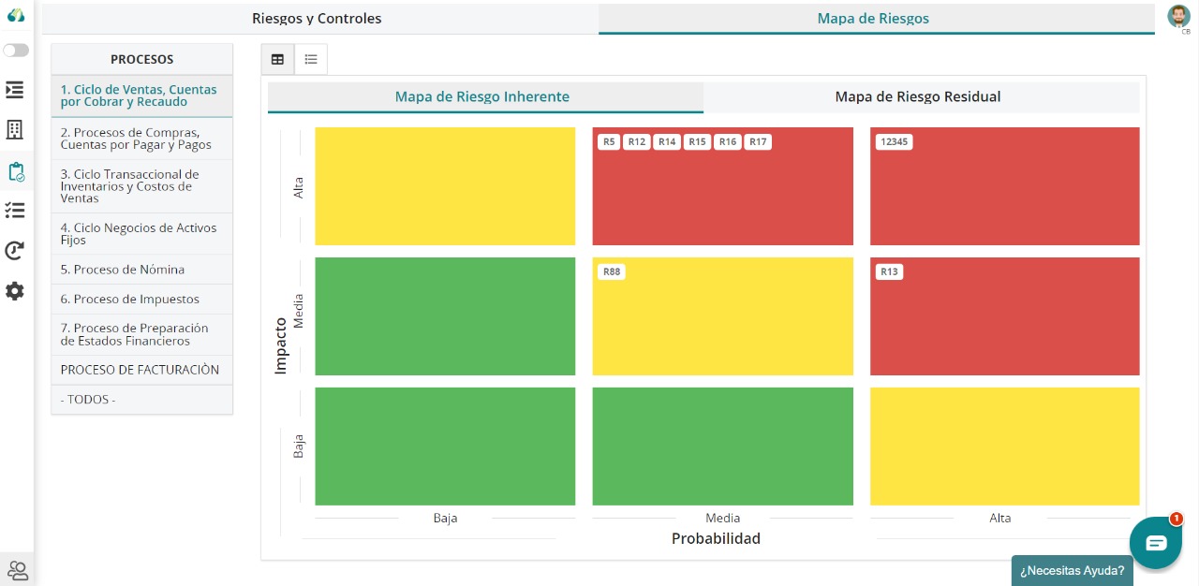The height and width of the screenshot is (586, 1199).
Task: Open settings via the gear icon
Action: click(15, 291)
